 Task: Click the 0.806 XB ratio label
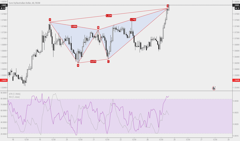[x=74, y=26]
